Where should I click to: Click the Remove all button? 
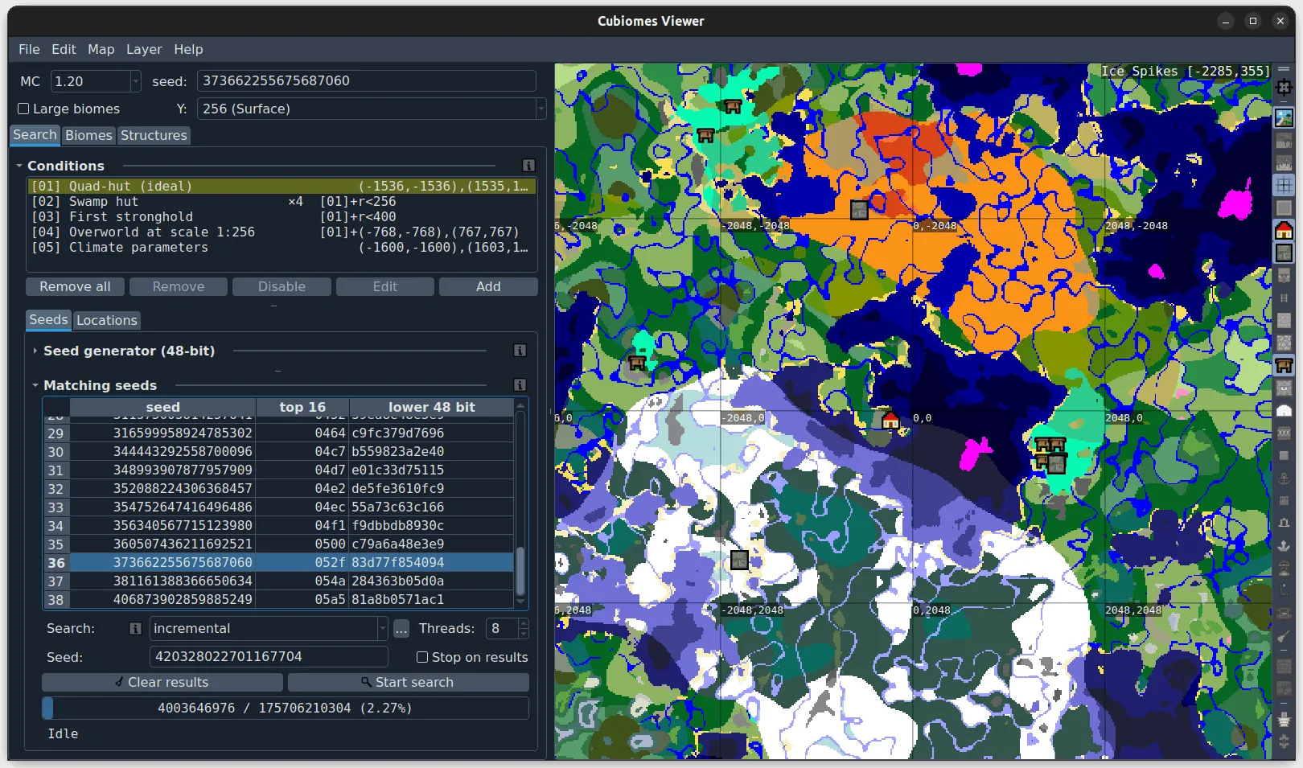75,287
